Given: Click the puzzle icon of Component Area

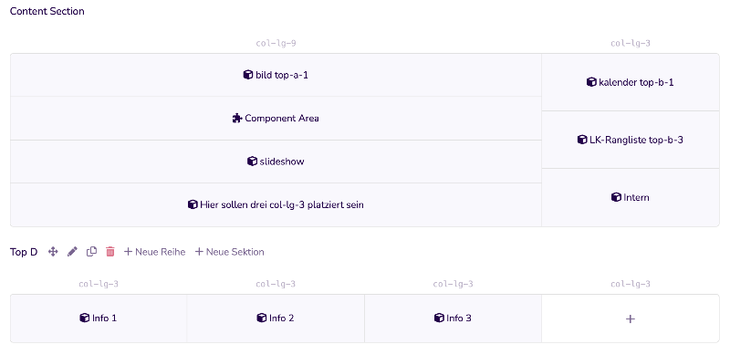Looking at the screenshot, I should point(237,119).
